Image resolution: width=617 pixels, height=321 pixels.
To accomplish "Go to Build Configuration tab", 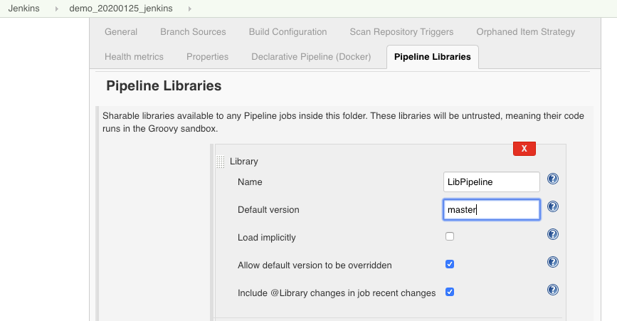I will click(x=288, y=32).
